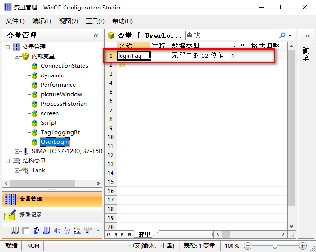Screen dimensions: 316x252
Task: Move the zoom slider handle
Action: 275,246
